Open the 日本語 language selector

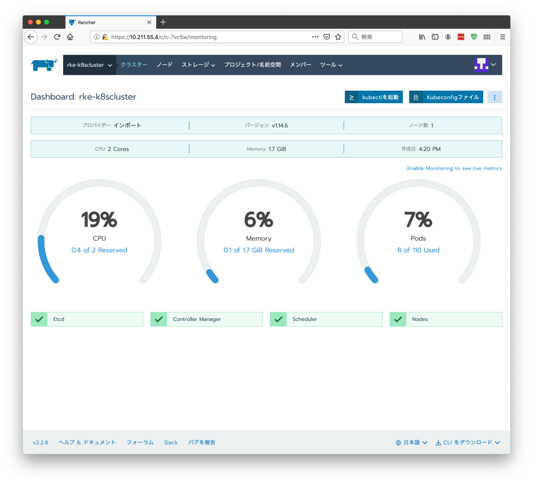411,442
